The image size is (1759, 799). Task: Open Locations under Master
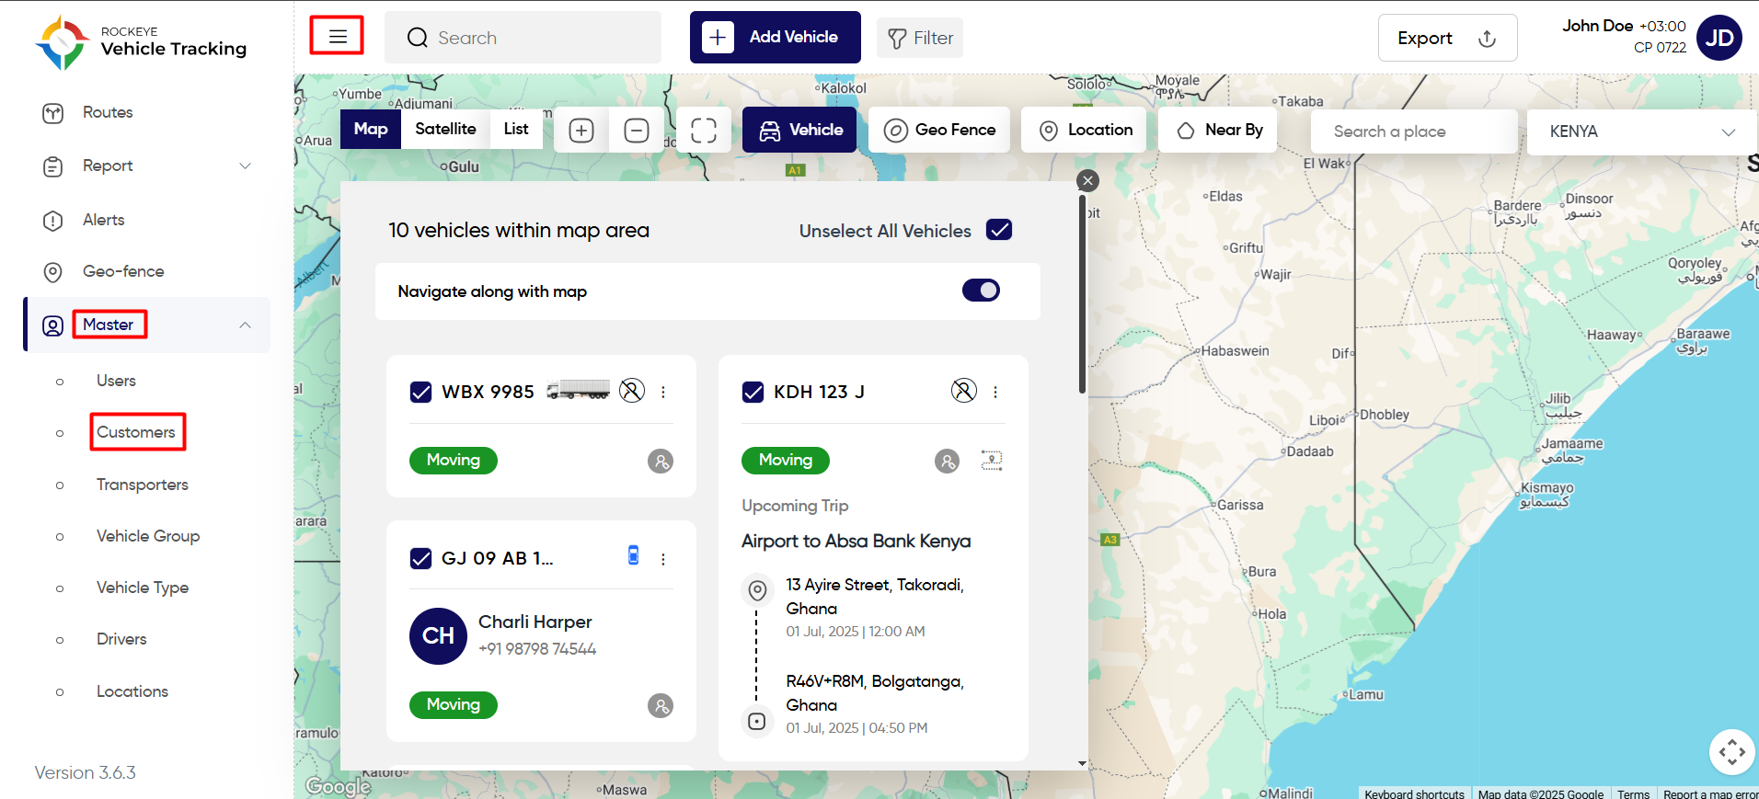click(132, 691)
